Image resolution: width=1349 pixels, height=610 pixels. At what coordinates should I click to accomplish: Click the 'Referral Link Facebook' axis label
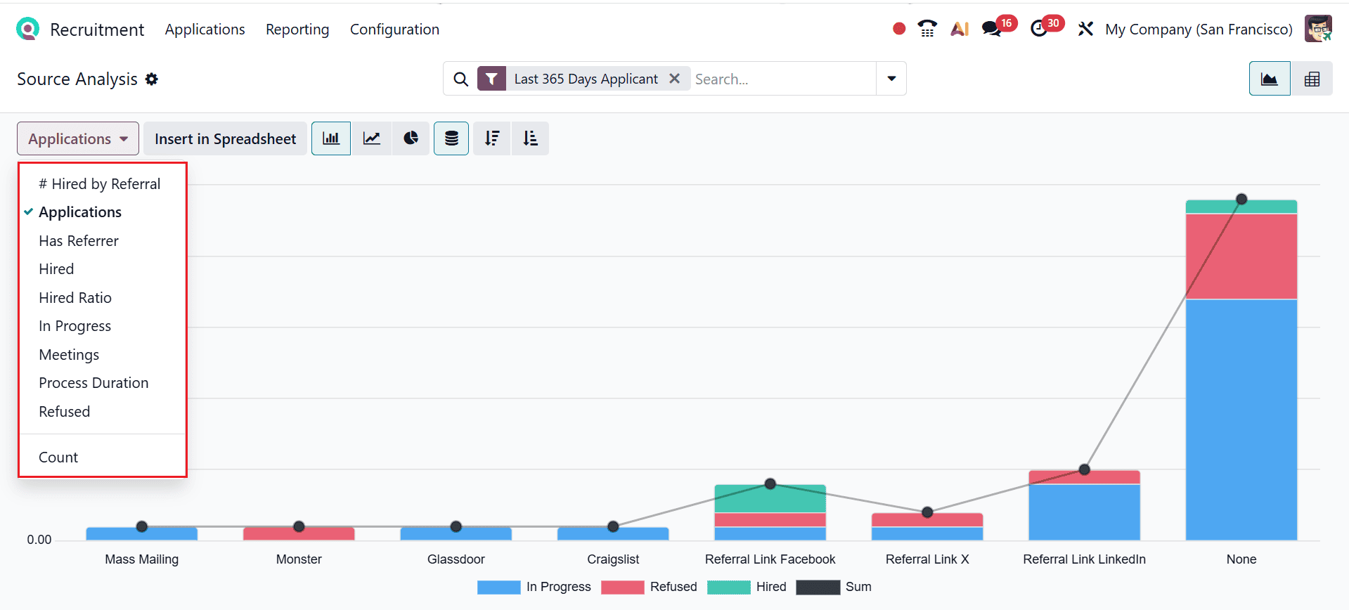(770, 559)
